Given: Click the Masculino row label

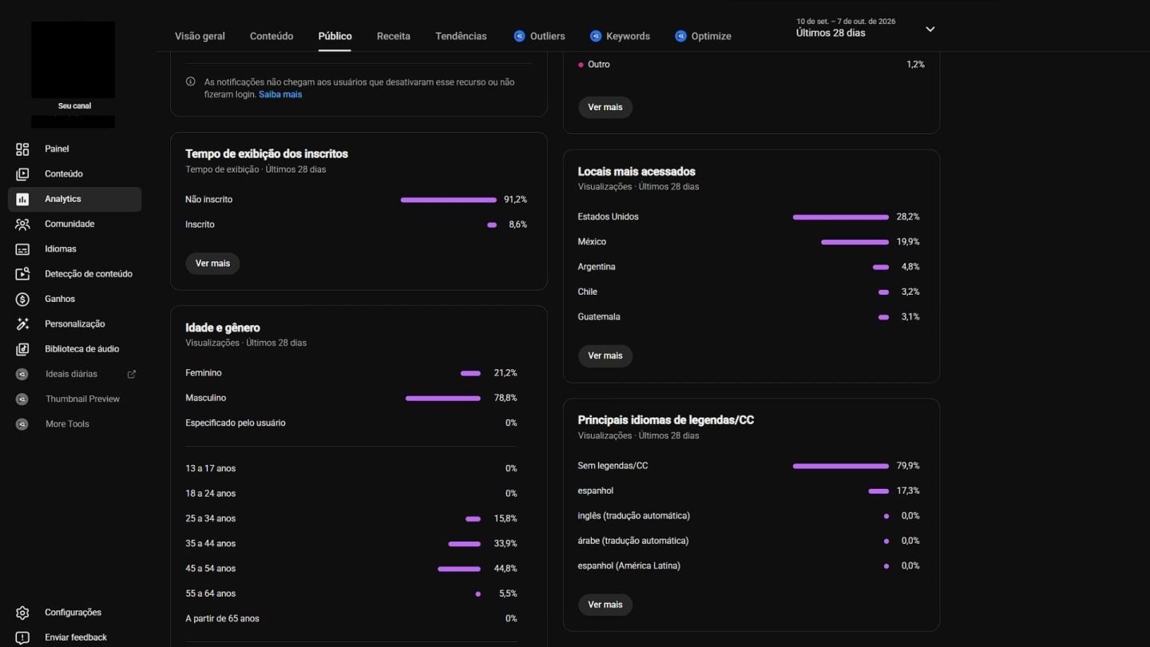Looking at the screenshot, I should tap(206, 398).
